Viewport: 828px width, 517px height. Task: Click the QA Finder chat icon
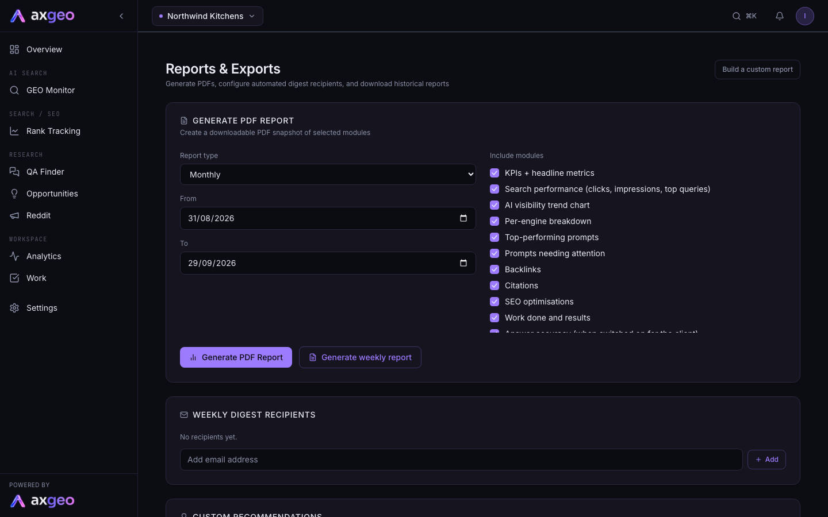tap(14, 172)
